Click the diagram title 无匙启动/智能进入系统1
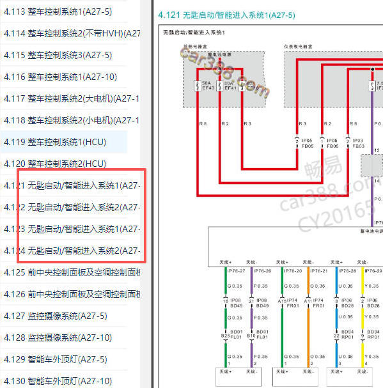Screen dimensions: 383x388 194,33
